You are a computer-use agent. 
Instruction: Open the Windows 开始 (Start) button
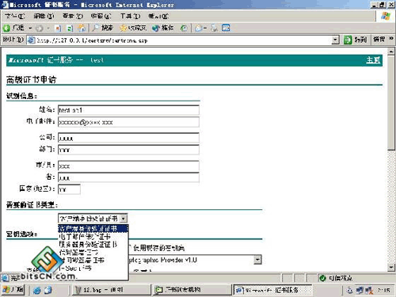tap(13, 290)
